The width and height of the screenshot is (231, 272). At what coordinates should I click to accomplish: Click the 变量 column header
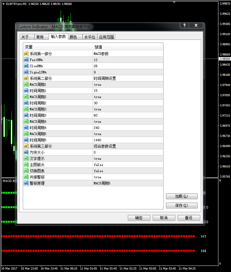click(58, 47)
